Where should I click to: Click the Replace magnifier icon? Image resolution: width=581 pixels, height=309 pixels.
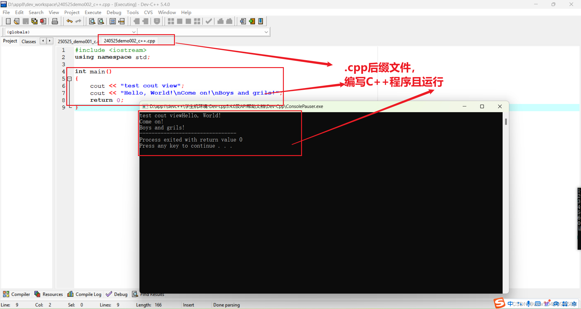point(101,21)
